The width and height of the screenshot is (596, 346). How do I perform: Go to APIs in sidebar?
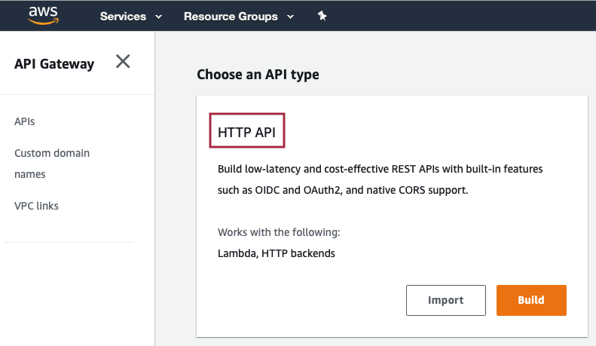[24, 121]
